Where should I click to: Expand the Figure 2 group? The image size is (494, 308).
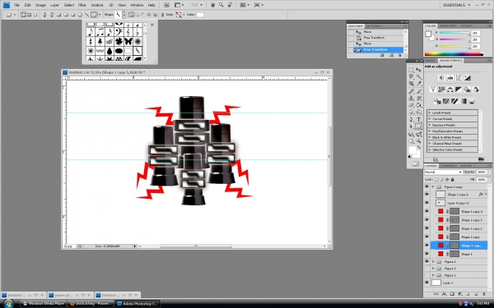(433, 261)
